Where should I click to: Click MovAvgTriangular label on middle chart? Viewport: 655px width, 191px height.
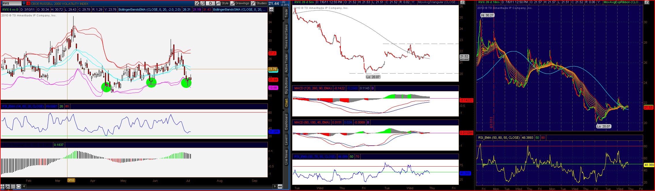(x=438, y=2)
